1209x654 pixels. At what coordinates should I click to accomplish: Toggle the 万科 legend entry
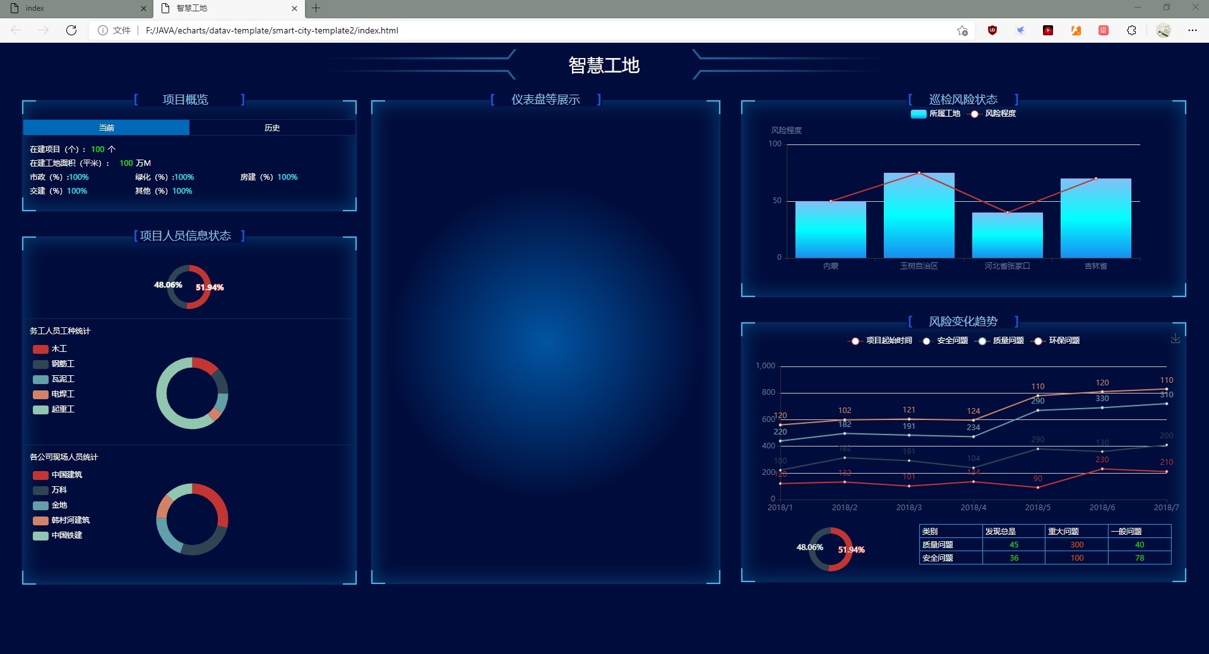(50, 490)
